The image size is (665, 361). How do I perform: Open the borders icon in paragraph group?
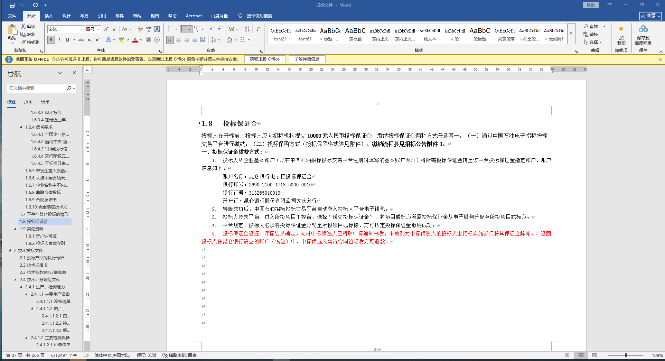coord(243,40)
